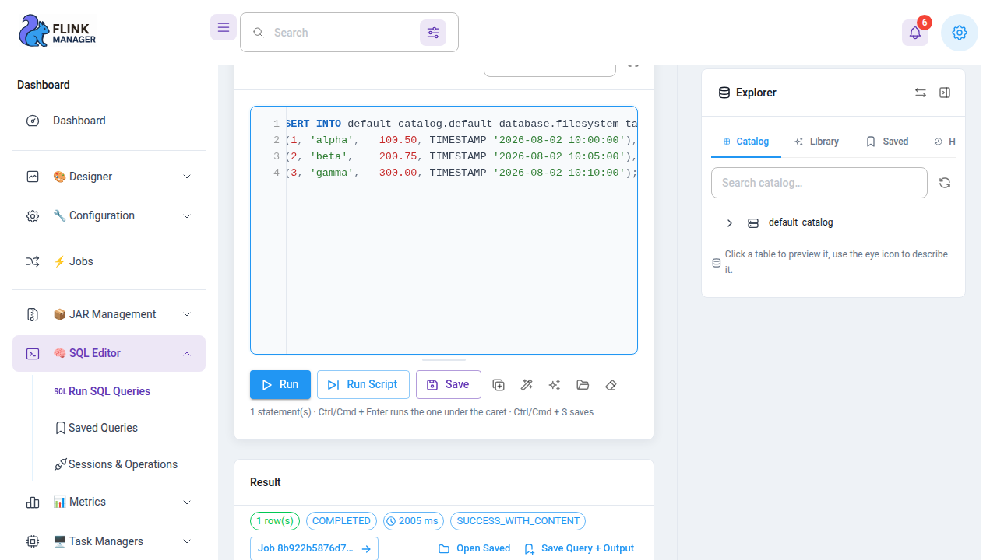Click the AI sparkle assist icon
Viewport: 997px width, 560px height.
[x=555, y=385]
